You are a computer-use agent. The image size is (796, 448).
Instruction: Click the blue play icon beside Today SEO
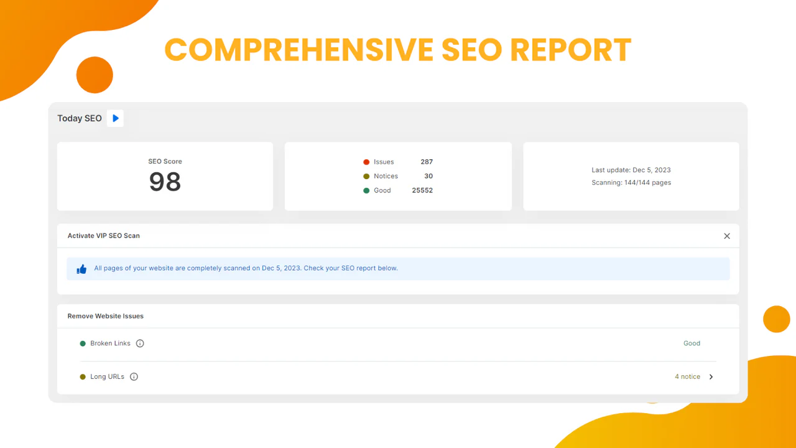[x=115, y=118]
